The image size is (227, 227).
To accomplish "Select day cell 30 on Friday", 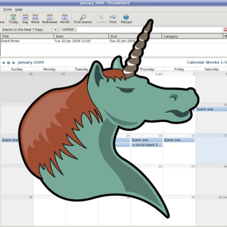I will coord(179,211).
